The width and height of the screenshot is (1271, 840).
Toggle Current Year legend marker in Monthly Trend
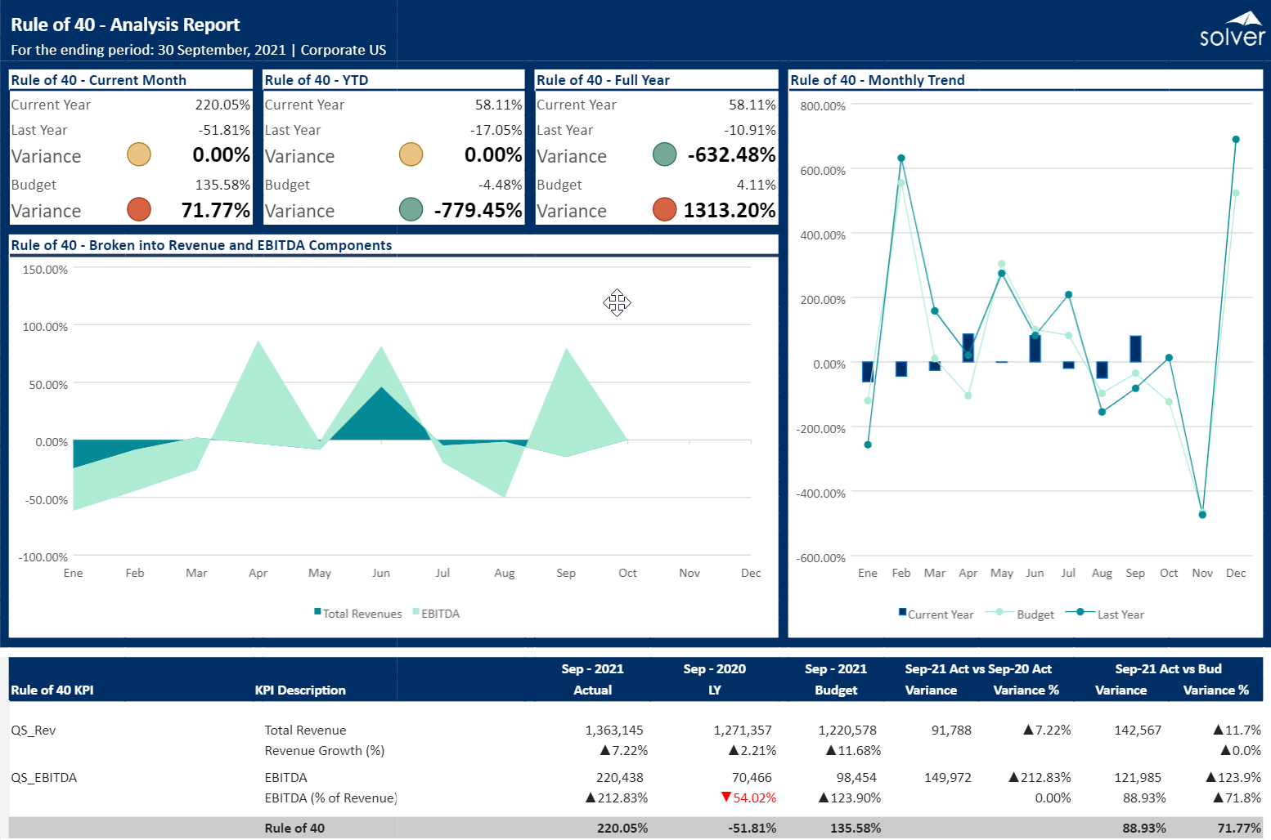(902, 611)
